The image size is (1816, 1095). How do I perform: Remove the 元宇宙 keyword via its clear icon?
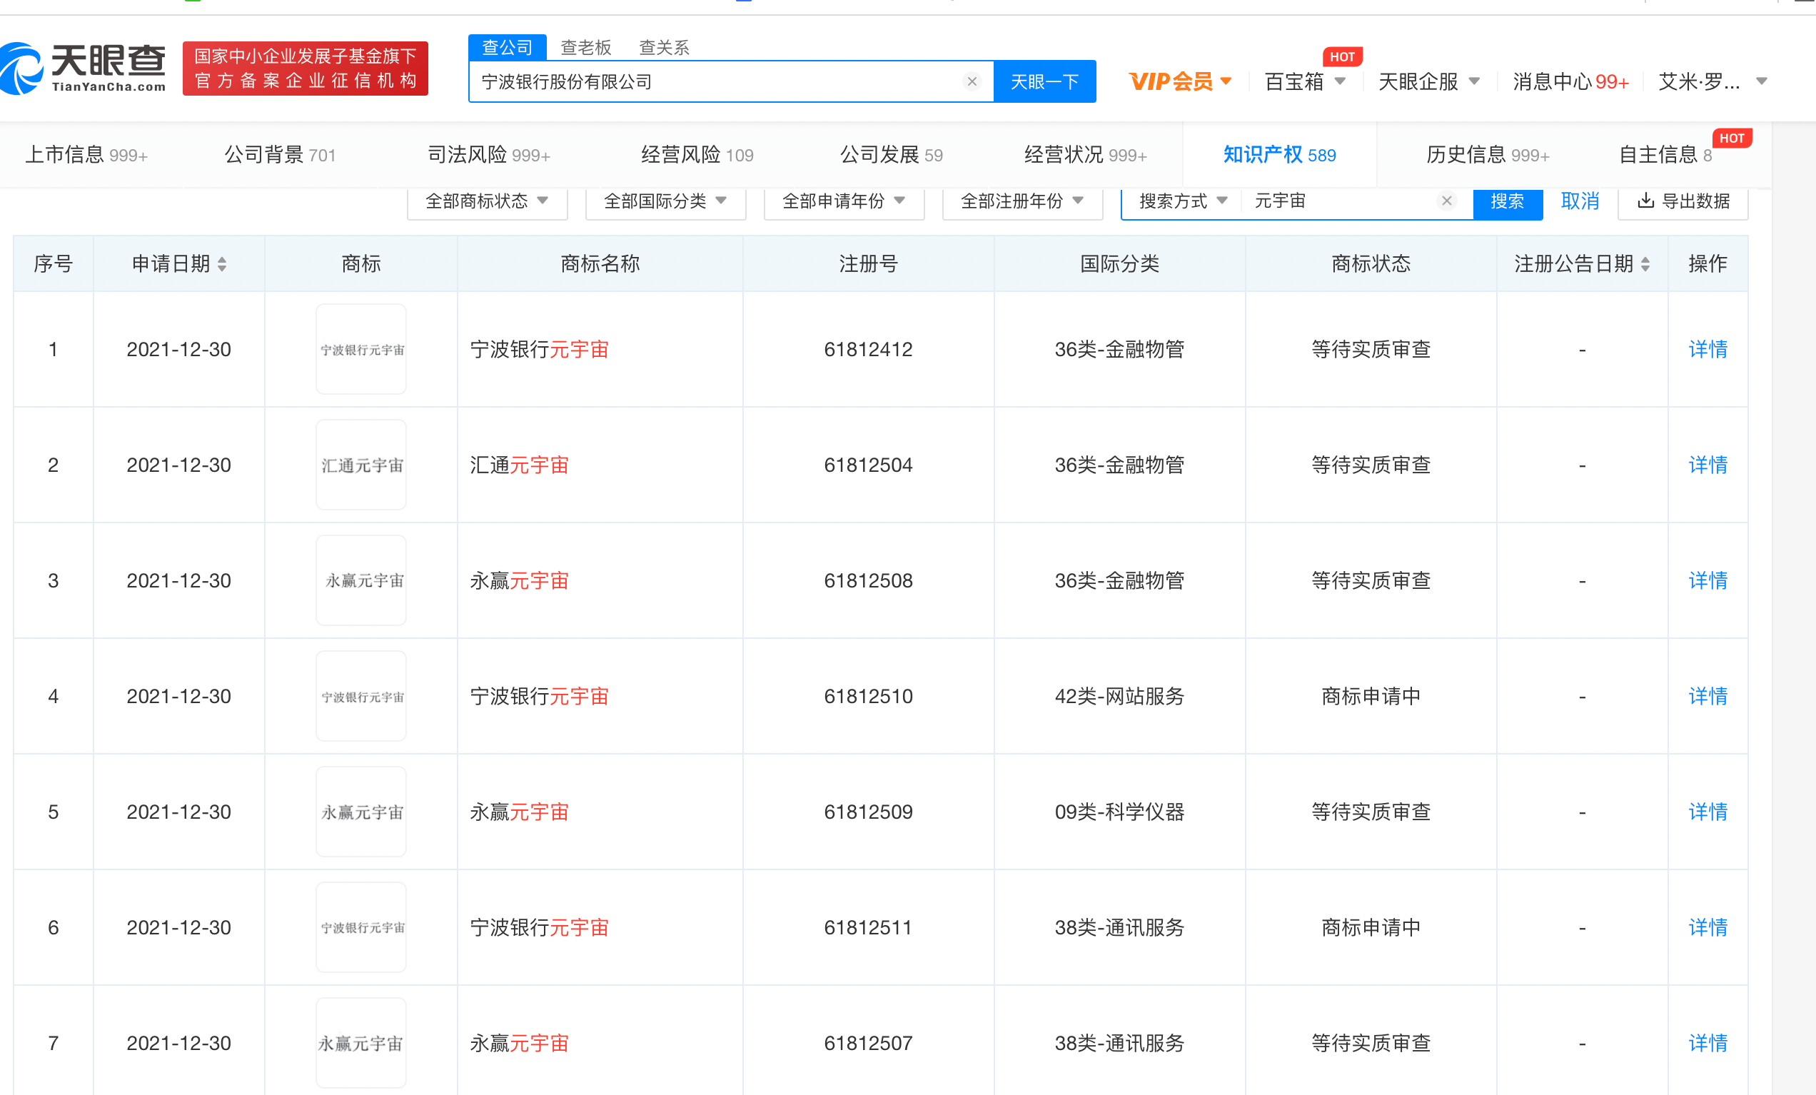tap(1446, 201)
